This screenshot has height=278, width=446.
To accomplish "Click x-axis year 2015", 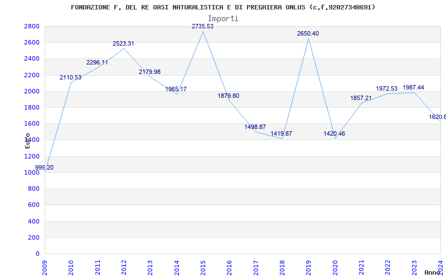I will point(203,267).
